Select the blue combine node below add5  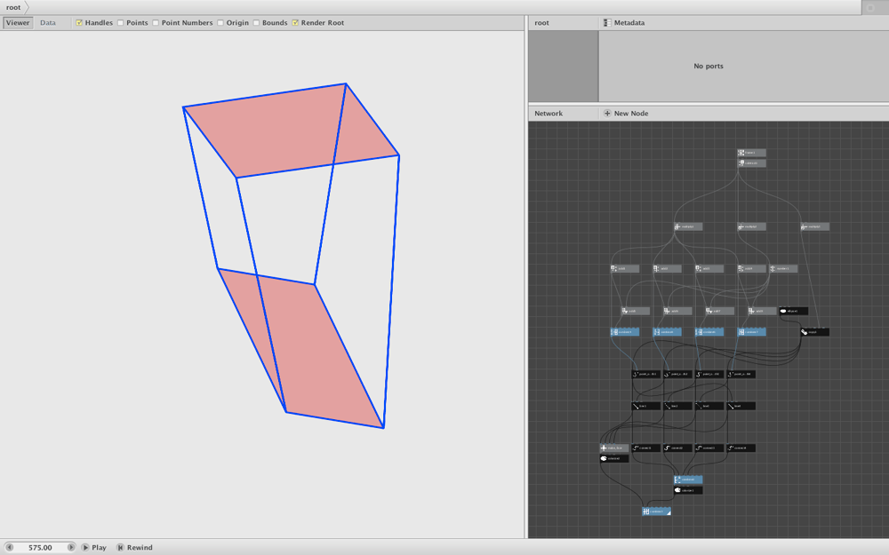[625, 332]
